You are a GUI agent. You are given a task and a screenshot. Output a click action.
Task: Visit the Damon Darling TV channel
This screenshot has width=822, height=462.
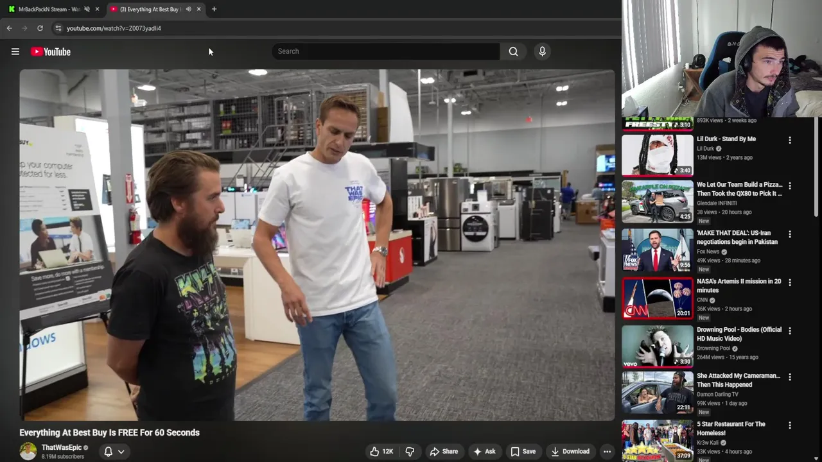click(717, 394)
